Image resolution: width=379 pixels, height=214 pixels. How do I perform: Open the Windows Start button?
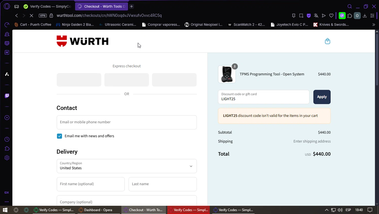(5, 210)
